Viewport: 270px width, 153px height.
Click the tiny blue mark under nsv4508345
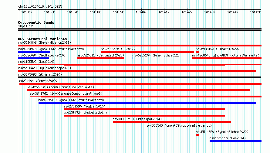point(145,128)
